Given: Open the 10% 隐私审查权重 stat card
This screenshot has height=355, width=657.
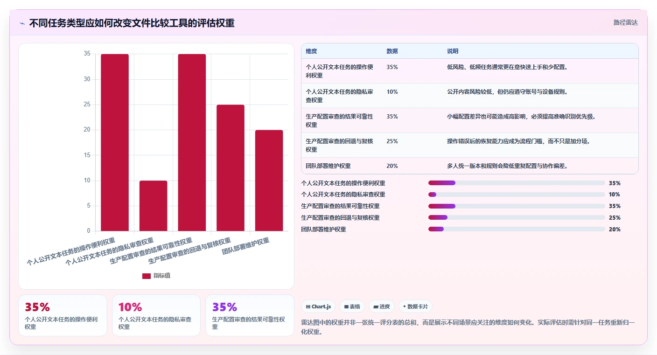Looking at the screenshot, I should click(156, 315).
